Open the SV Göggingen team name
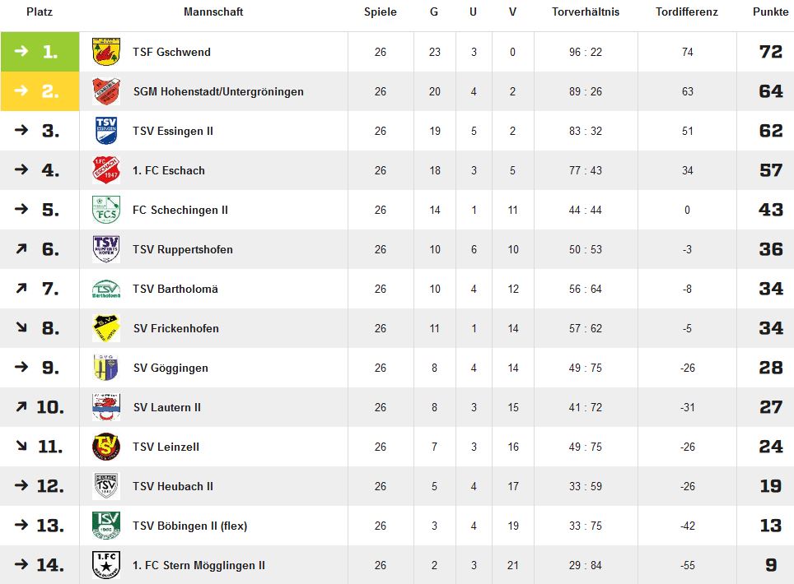 tap(170, 368)
